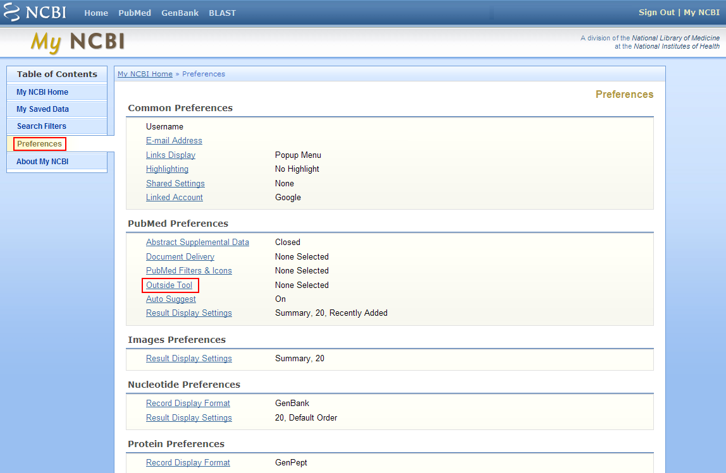The height and width of the screenshot is (473, 726).
Task: Open the Highlighting preference
Action: tap(167, 169)
